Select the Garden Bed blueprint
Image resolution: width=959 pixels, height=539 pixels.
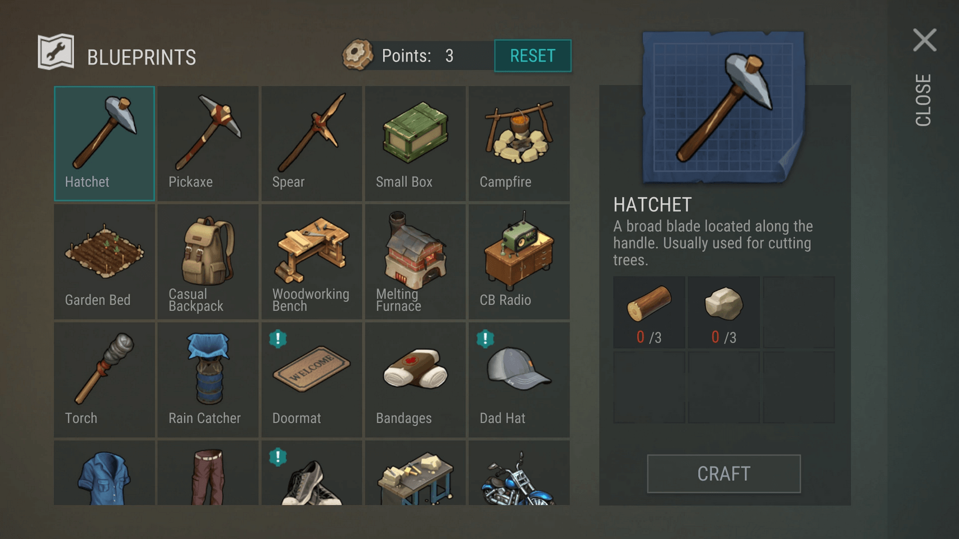pyautogui.click(x=104, y=261)
